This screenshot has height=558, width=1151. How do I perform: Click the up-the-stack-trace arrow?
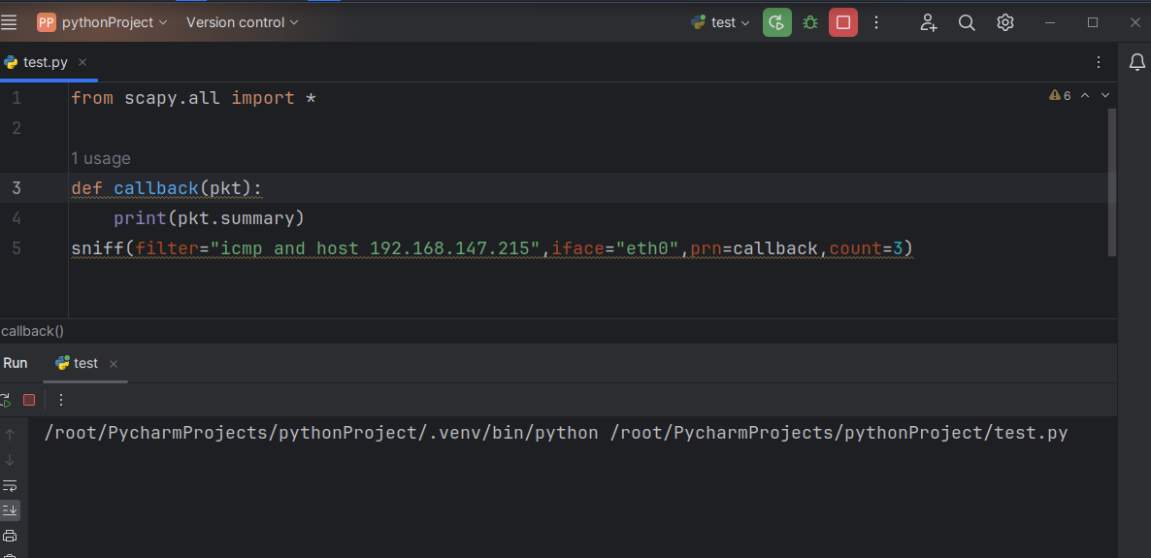point(10,434)
